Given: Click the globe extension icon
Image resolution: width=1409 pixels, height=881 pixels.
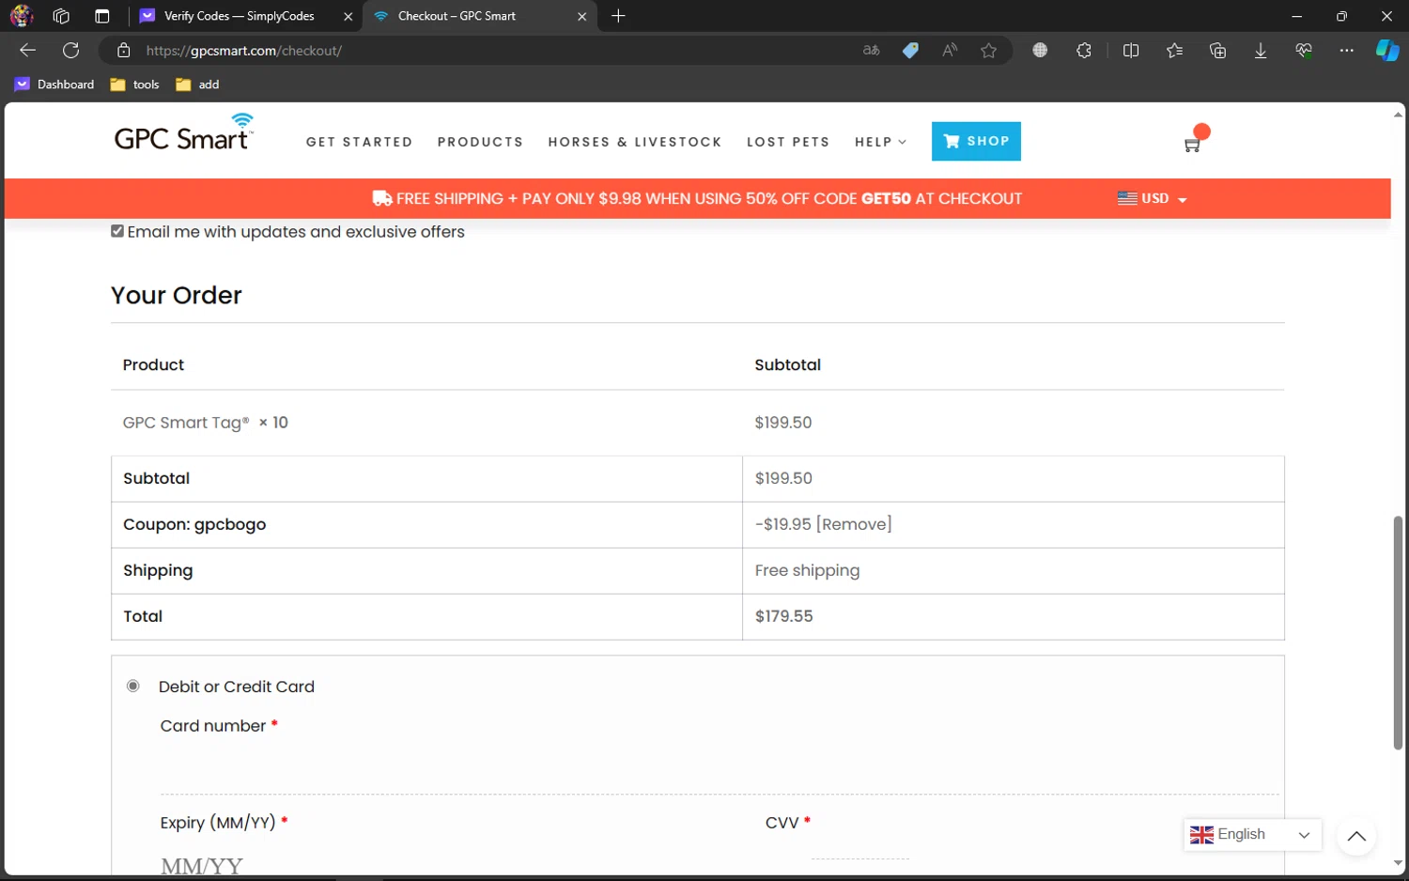Looking at the screenshot, I should pos(1040,51).
